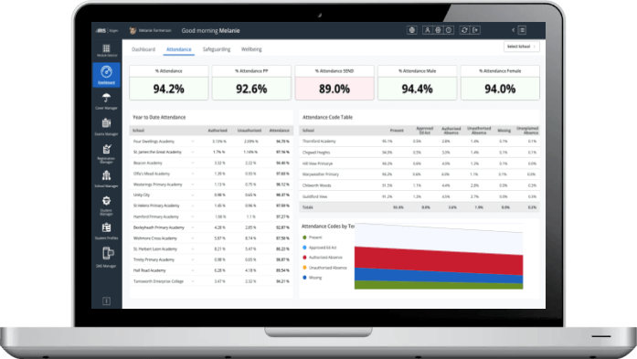637x359 pixels.
Task: Select the Dashboard gauge icon in sidebar
Action: [x=106, y=72]
